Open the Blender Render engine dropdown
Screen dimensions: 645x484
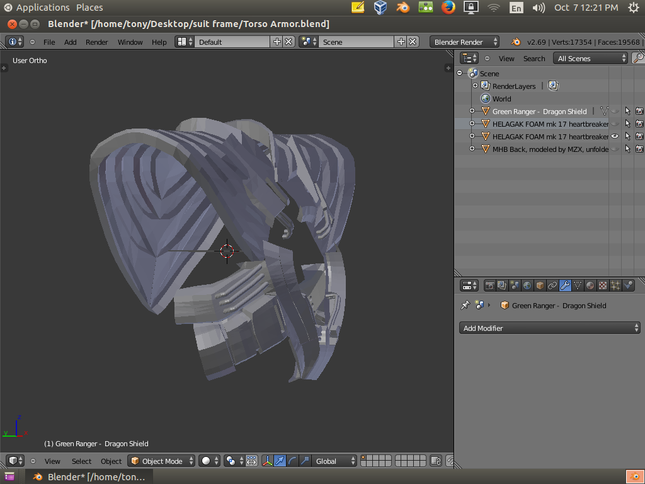[464, 42]
